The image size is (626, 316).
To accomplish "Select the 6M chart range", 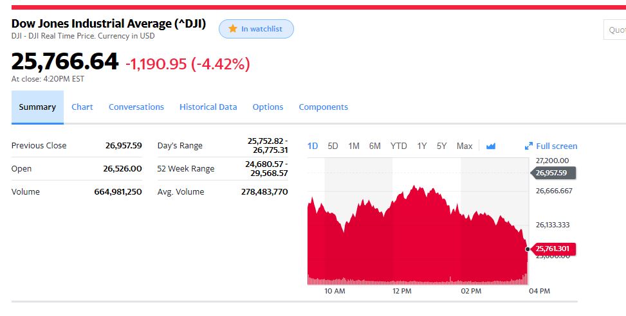I will pos(375,146).
